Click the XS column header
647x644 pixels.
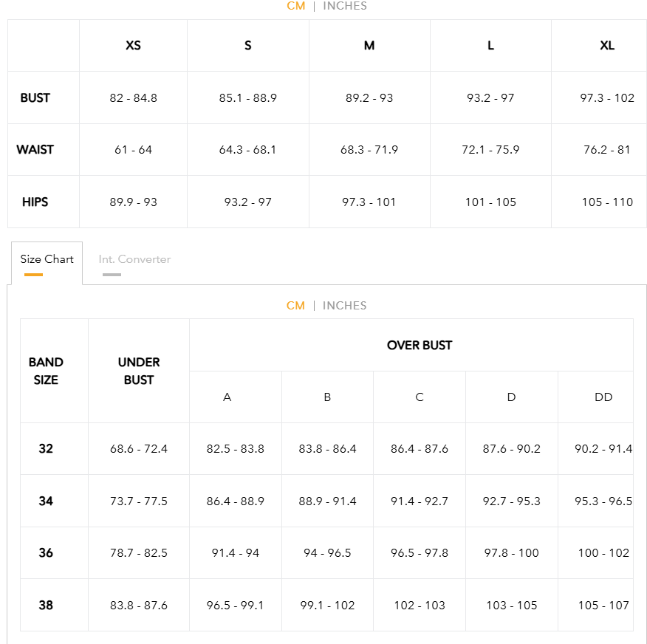[x=133, y=45]
